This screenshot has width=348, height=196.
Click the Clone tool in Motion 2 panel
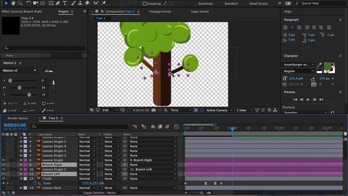[10, 111]
